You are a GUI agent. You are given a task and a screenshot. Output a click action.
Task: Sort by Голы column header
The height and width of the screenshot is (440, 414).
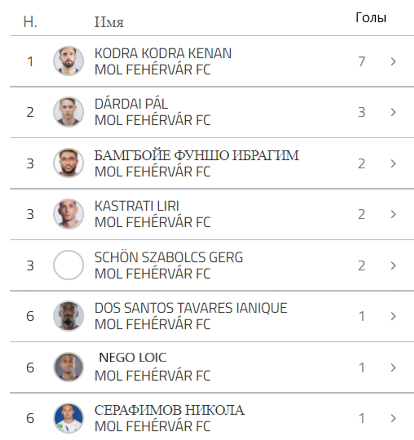tap(371, 18)
